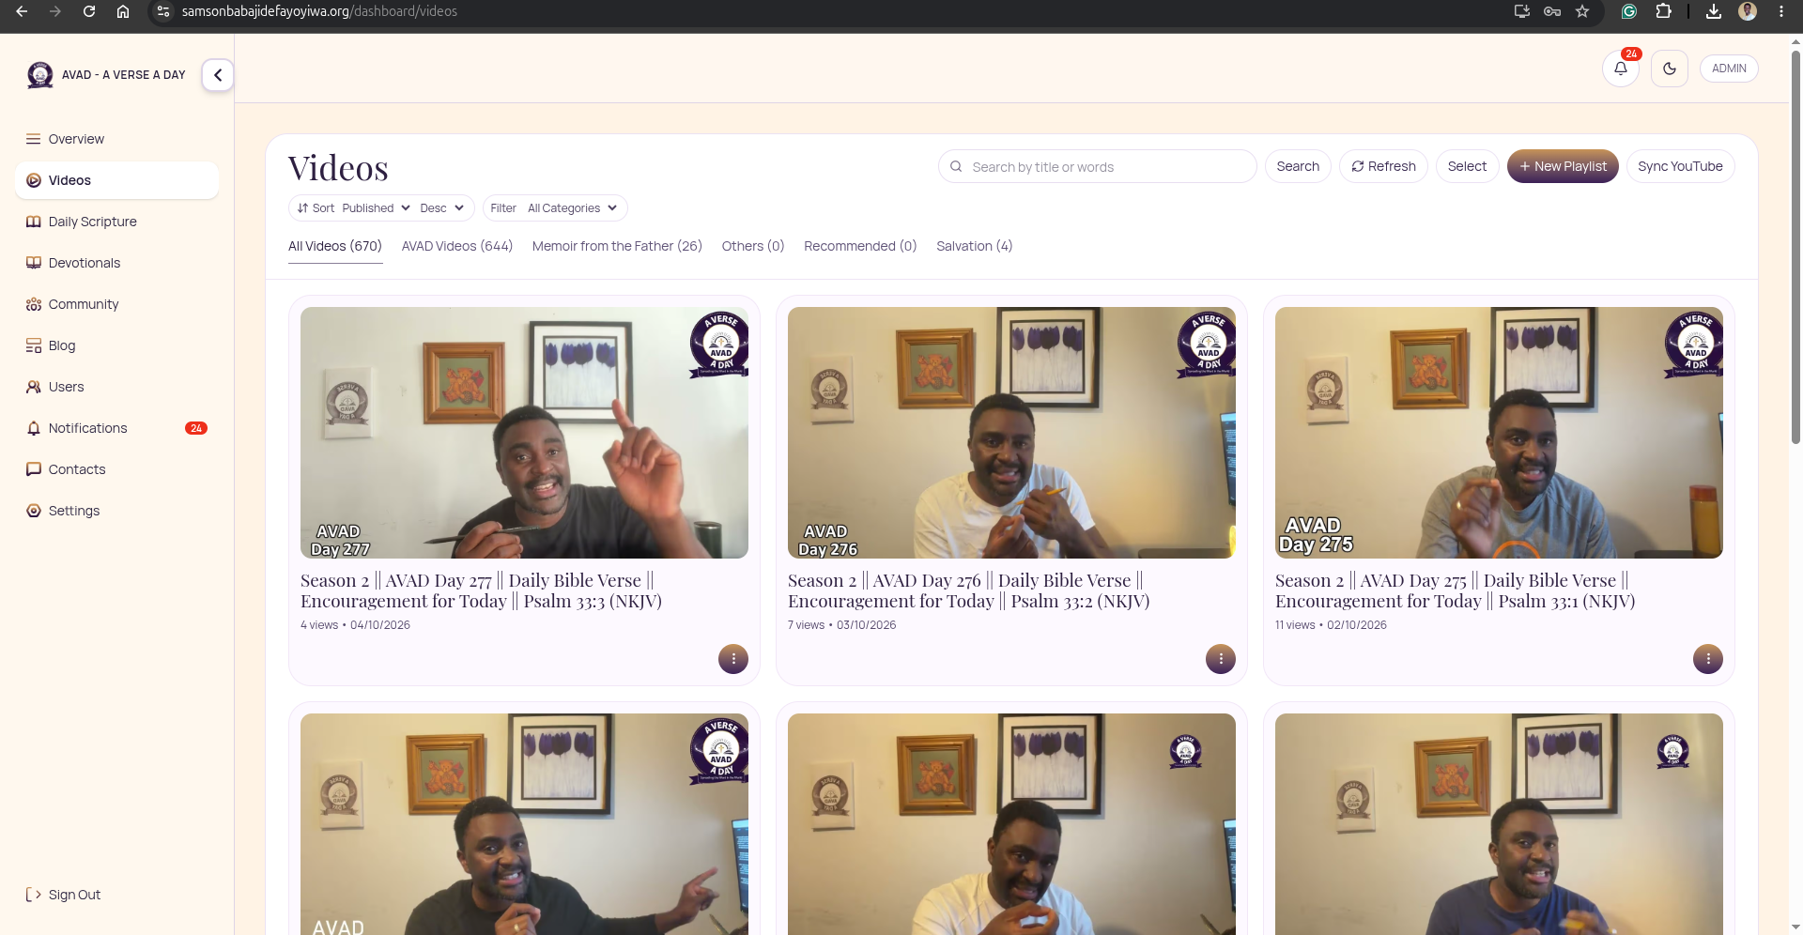Viewport: 1803px width, 935px height.
Task: Collapse the sidebar with the chevron button
Action: click(x=218, y=75)
